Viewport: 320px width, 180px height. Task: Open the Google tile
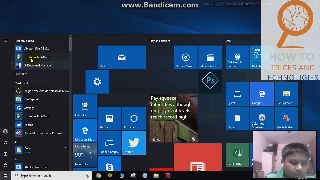click(262, 94)
